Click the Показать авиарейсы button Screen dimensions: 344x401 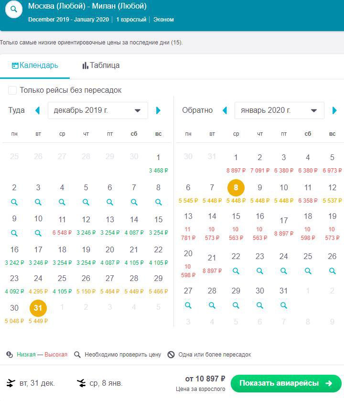[x=286, y=383]
